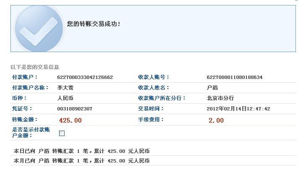Click transaction time 2012年02月14日12:47:42
The height and width of the screenshot is (173, 298).
[x=238, y=109]
